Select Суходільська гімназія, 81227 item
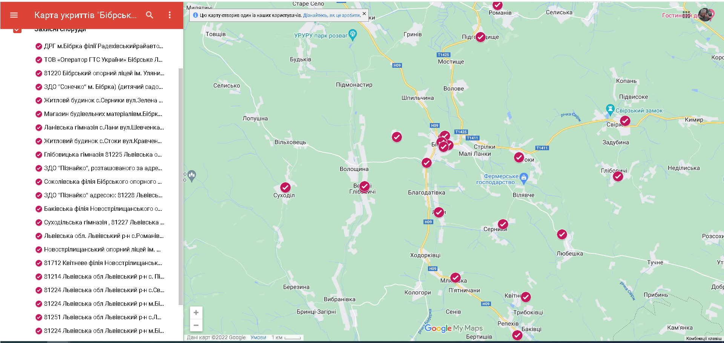 (x=99, y=223)
